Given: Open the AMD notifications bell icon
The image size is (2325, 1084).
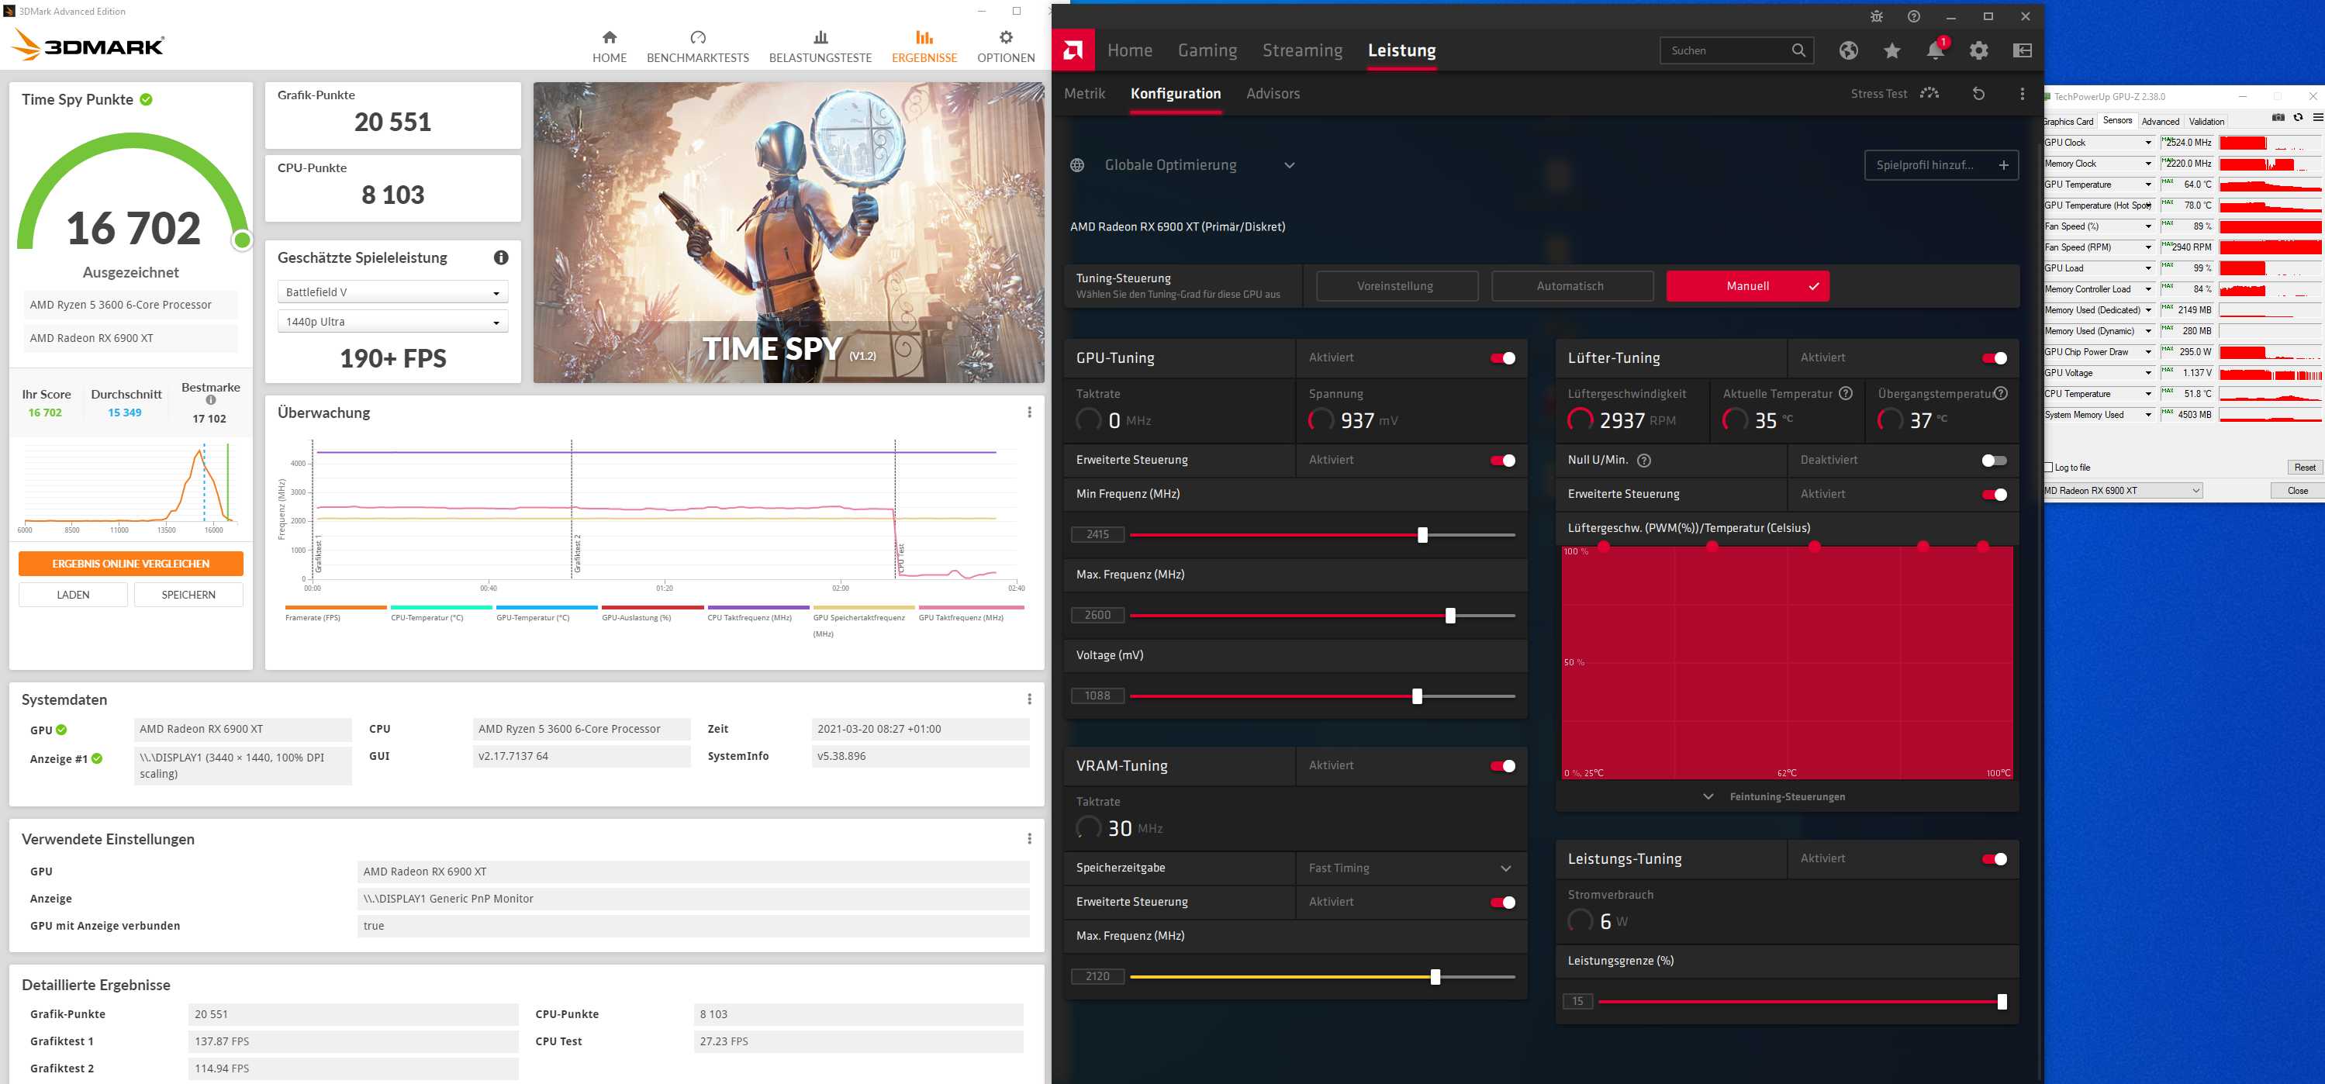Looking at the screenshot, I should 1934,51.
